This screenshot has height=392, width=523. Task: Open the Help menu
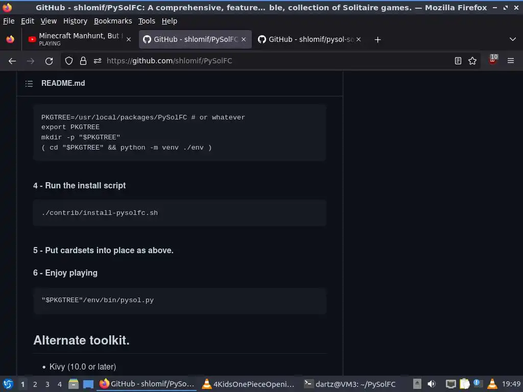[x=170, y=21]
